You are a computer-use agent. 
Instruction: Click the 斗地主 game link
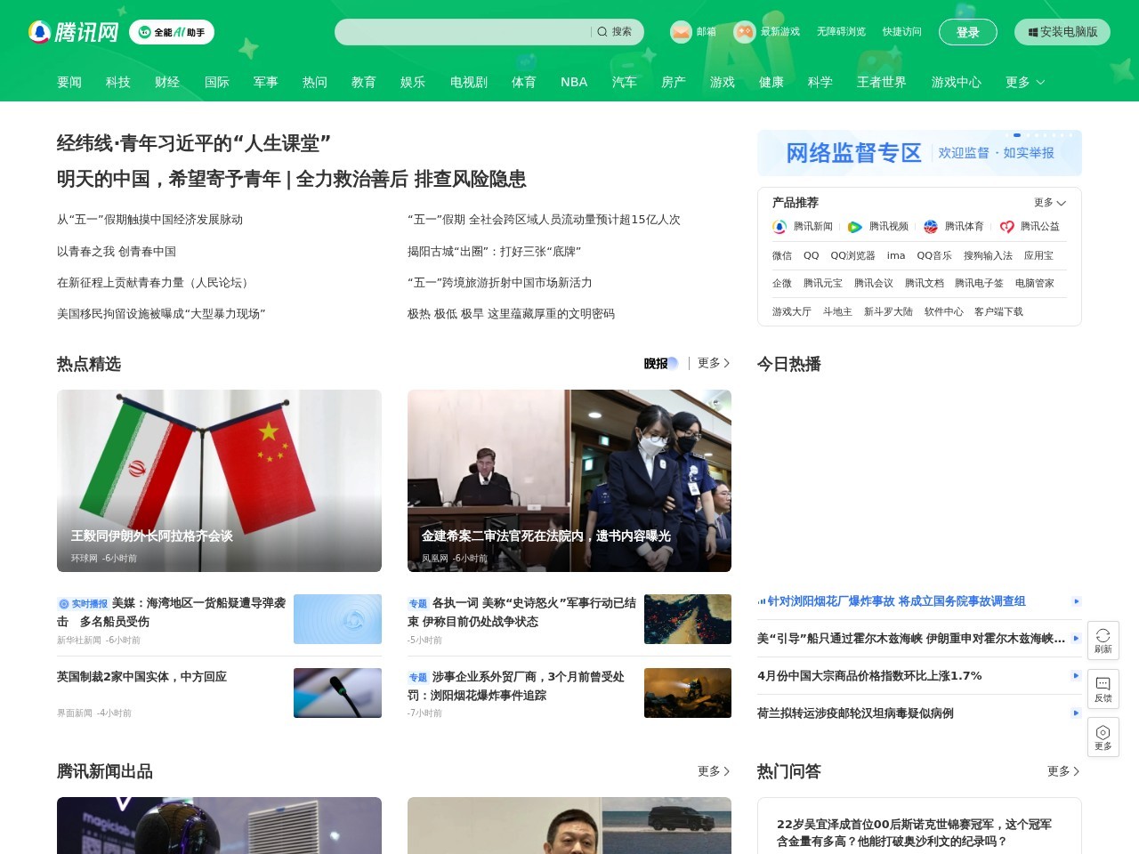(x=837, y=311)
